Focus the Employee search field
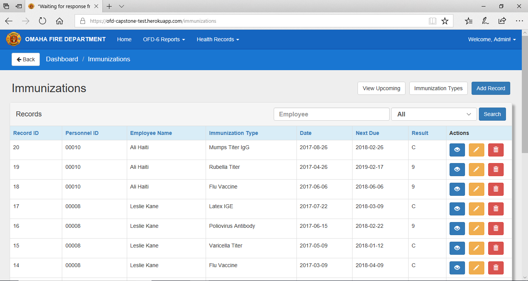Image resolution: width=528 pixels, height=281 pixels. tap(332, 114)
